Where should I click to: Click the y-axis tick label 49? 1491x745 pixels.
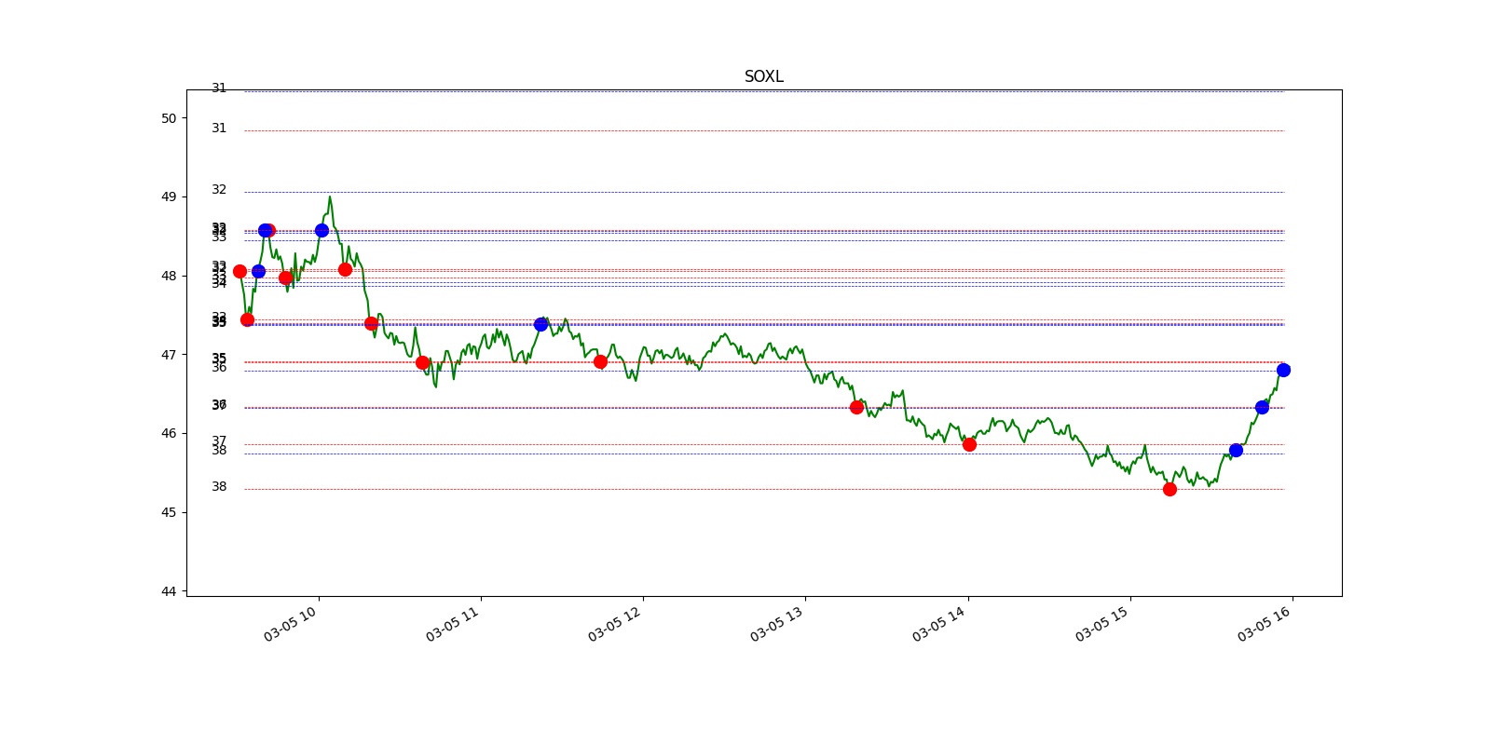[169, 196]
